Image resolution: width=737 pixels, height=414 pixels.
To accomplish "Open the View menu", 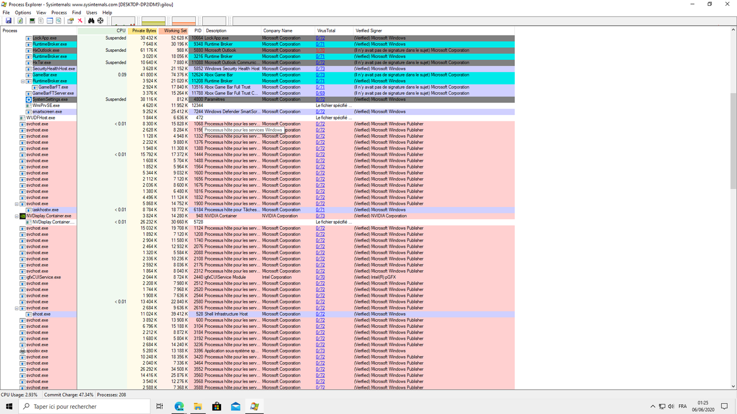I will click(41, 13).
